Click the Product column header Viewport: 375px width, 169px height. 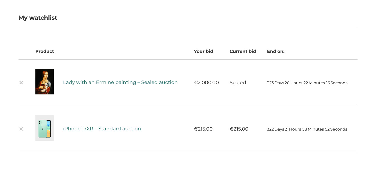tap(45, 51)
